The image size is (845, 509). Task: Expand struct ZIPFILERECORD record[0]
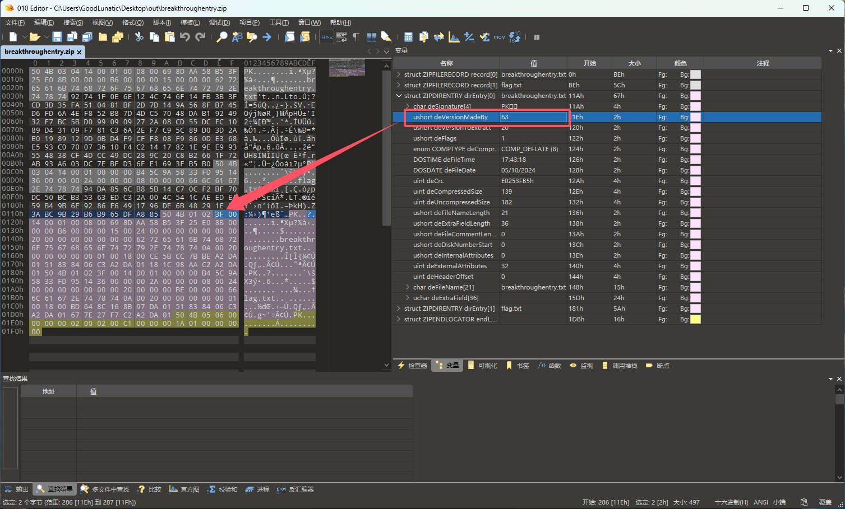(399, 74)
